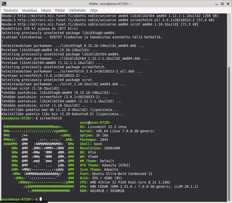Click the 'Noudettiin 370 kt ajassa 0s' line
This screenshot has height=203, width=232.
click(x=39, y=28)
